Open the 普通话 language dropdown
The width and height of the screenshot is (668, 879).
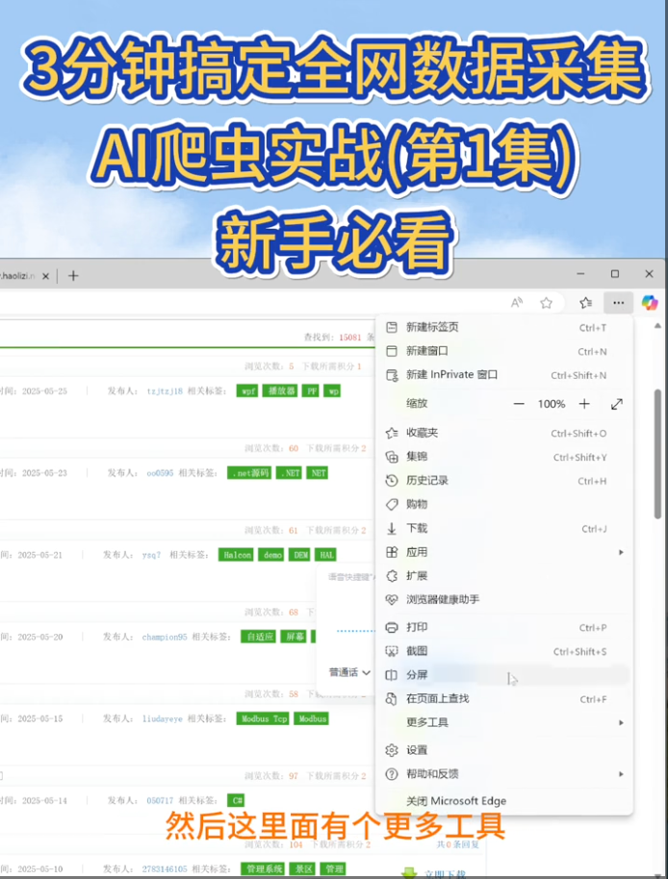[349, 672]
